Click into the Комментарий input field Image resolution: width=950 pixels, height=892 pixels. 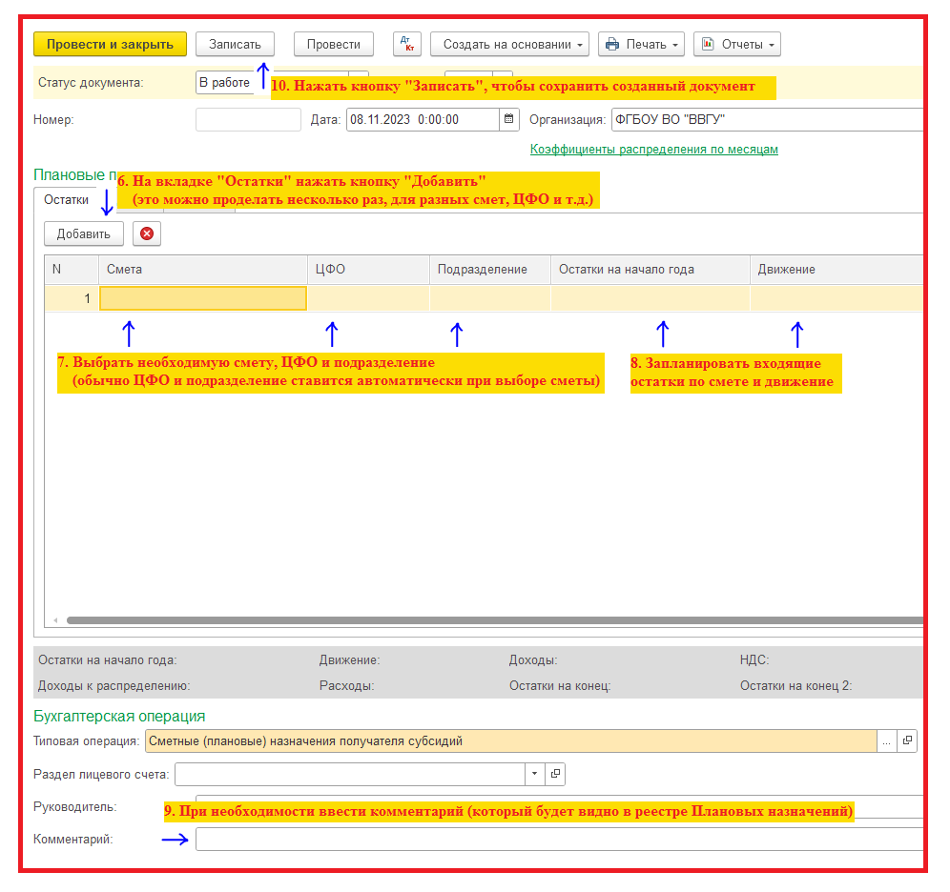[x=558, y=840]
